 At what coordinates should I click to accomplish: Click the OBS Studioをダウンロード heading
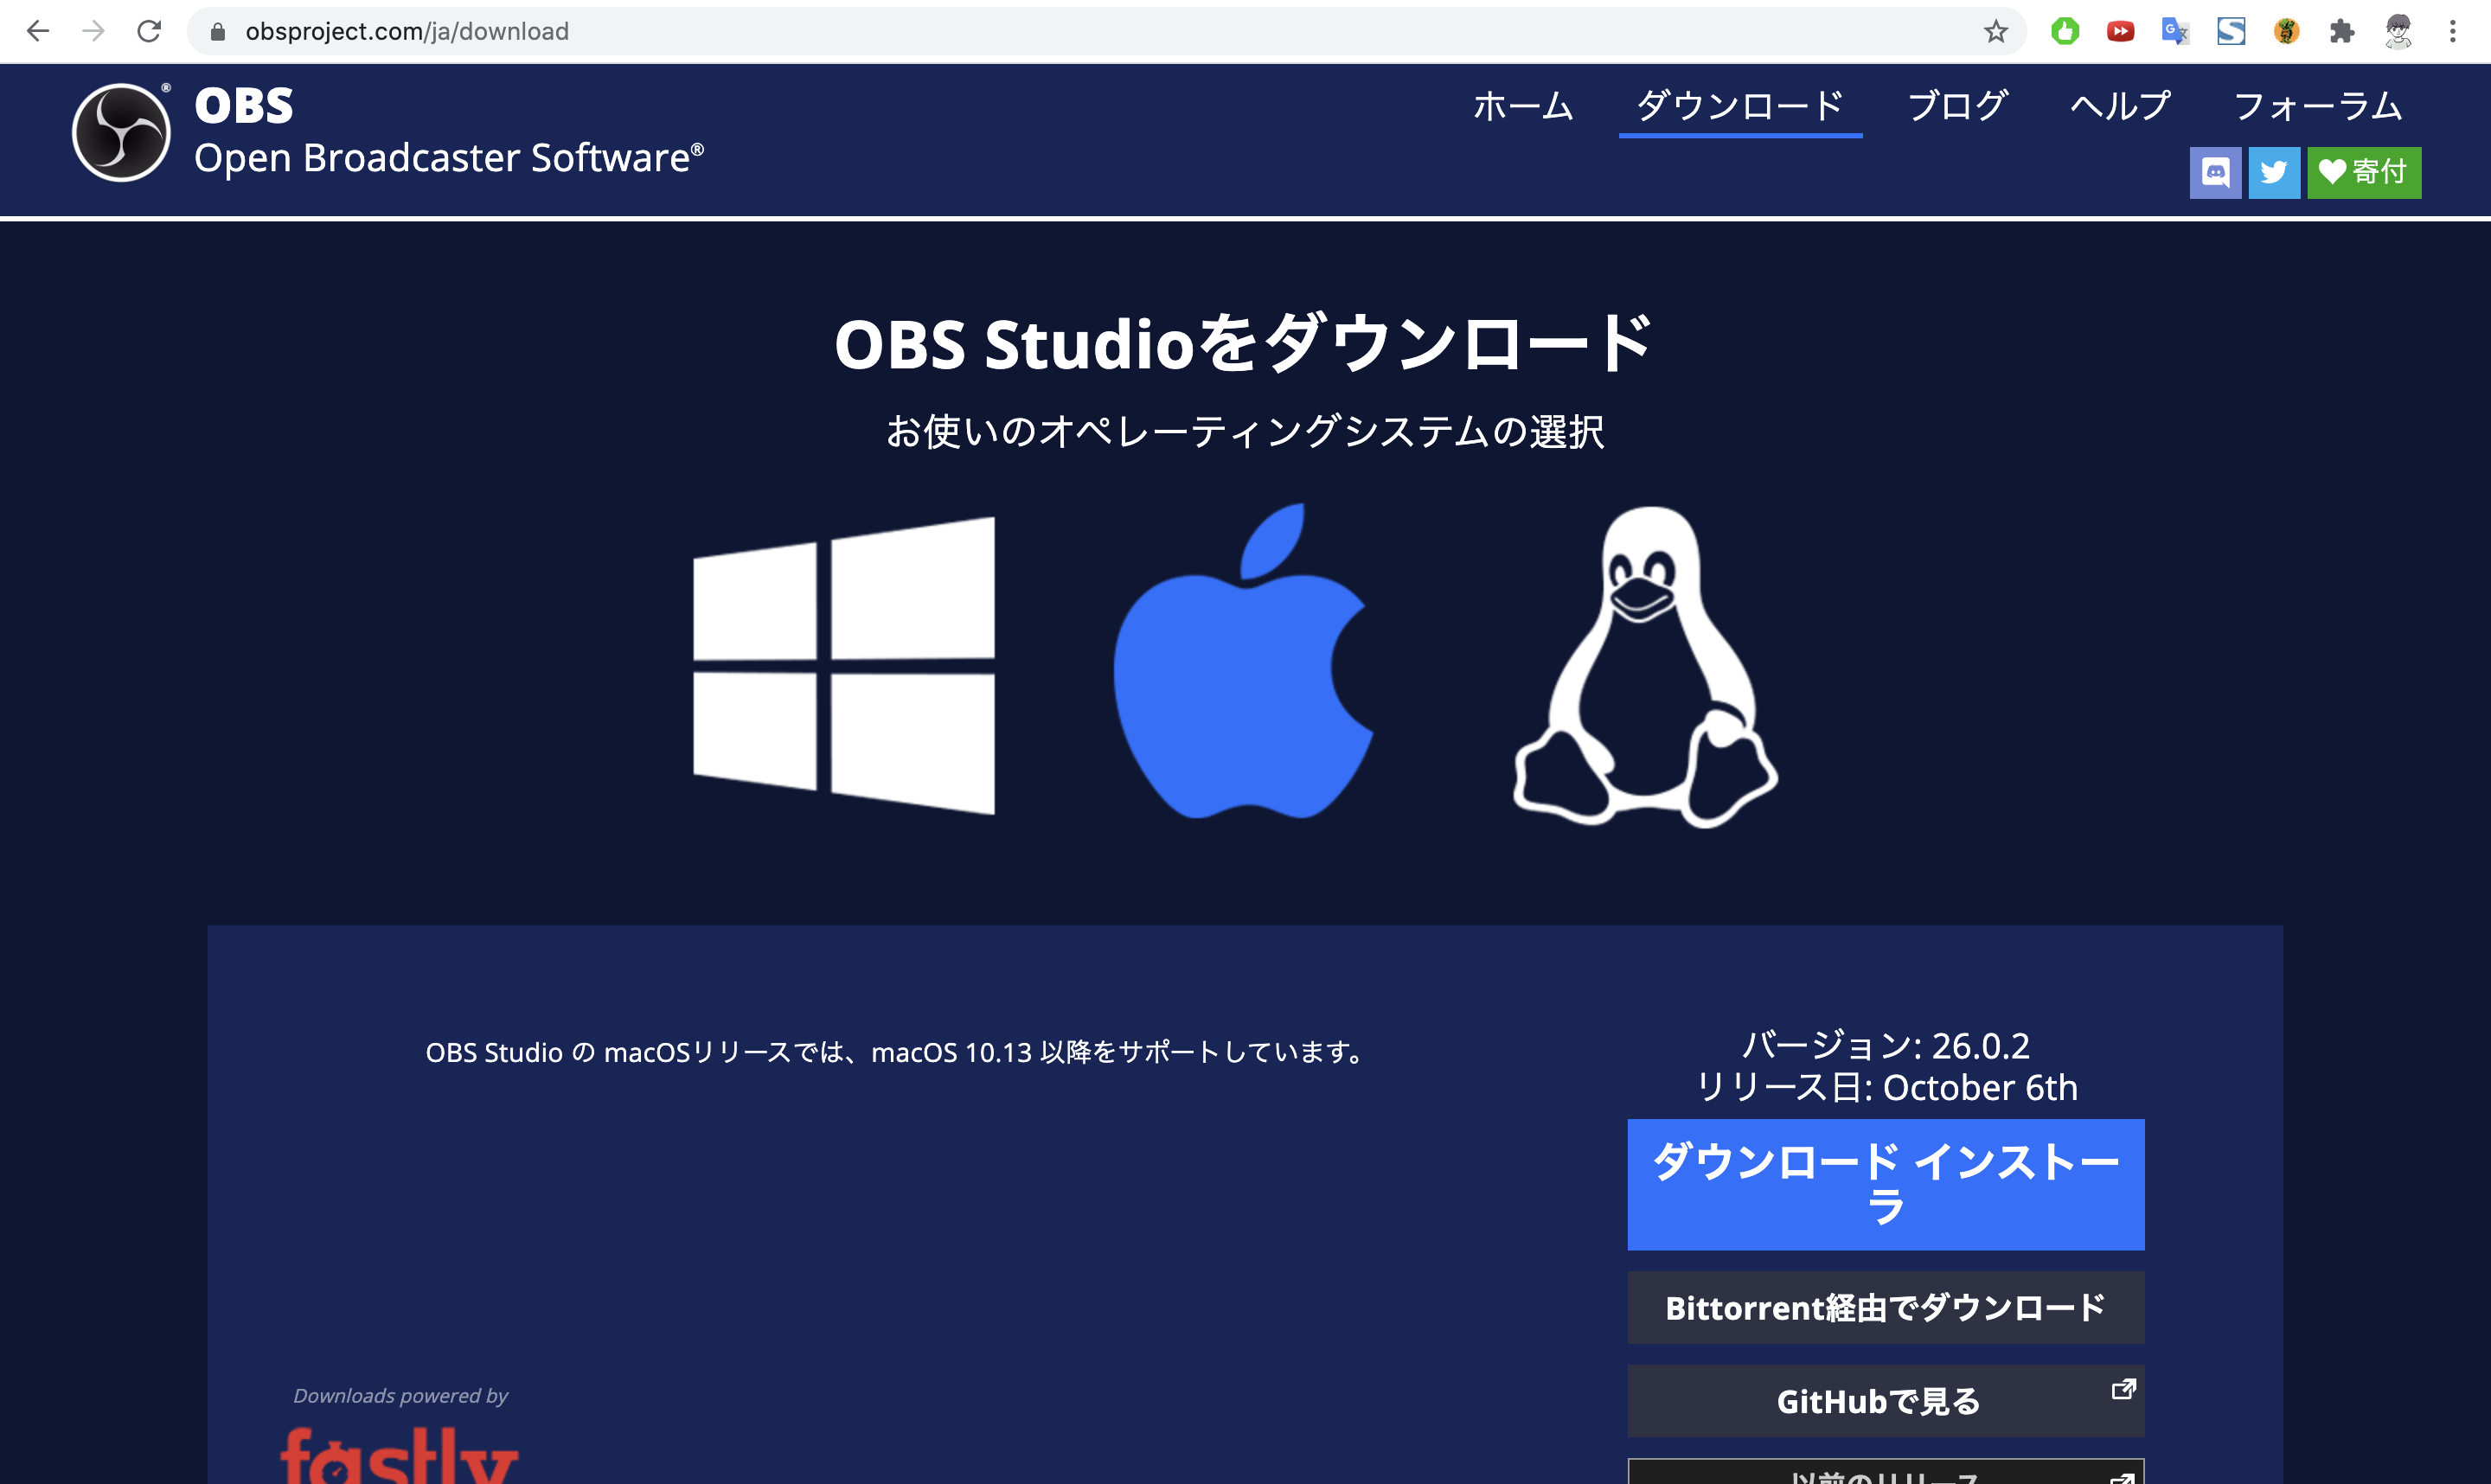coord(1244,343)
